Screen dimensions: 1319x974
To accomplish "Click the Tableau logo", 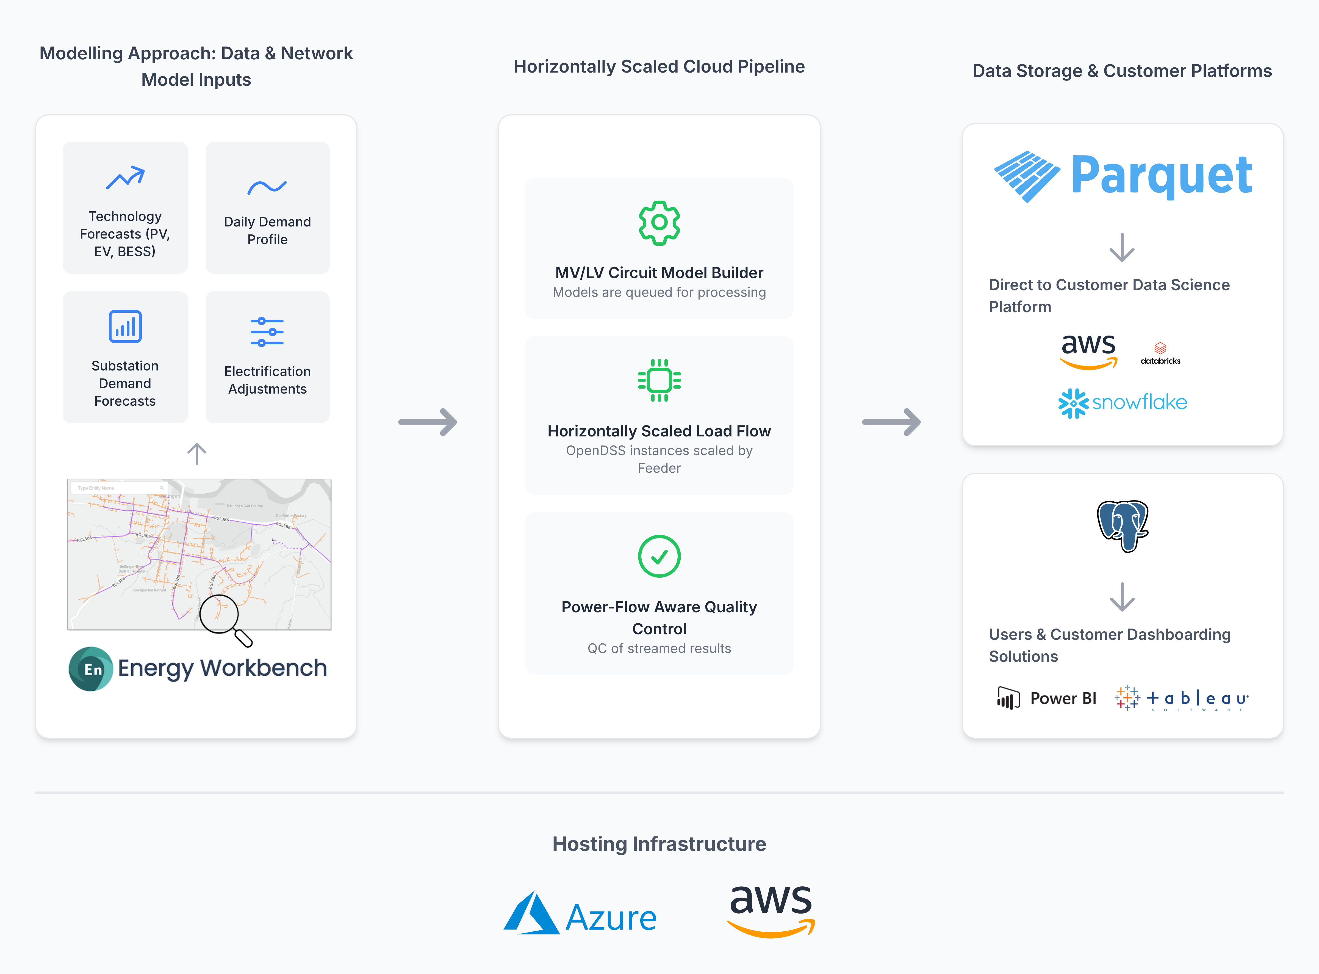I will pos(1181,699).
